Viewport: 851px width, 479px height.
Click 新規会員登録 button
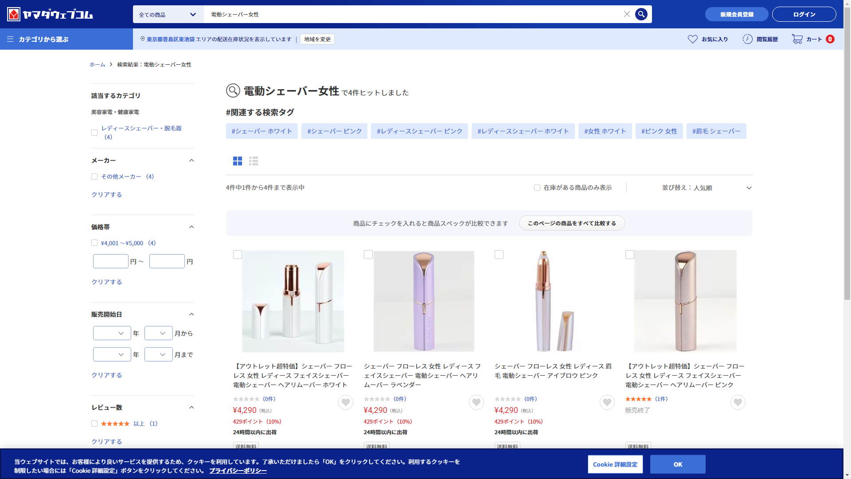tap(737, 14)
